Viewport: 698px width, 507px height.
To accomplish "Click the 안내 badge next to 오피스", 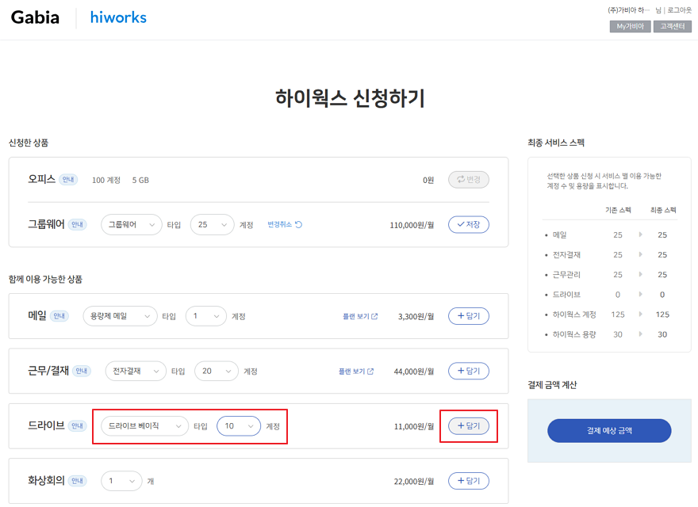I will [x=69, y=180].
